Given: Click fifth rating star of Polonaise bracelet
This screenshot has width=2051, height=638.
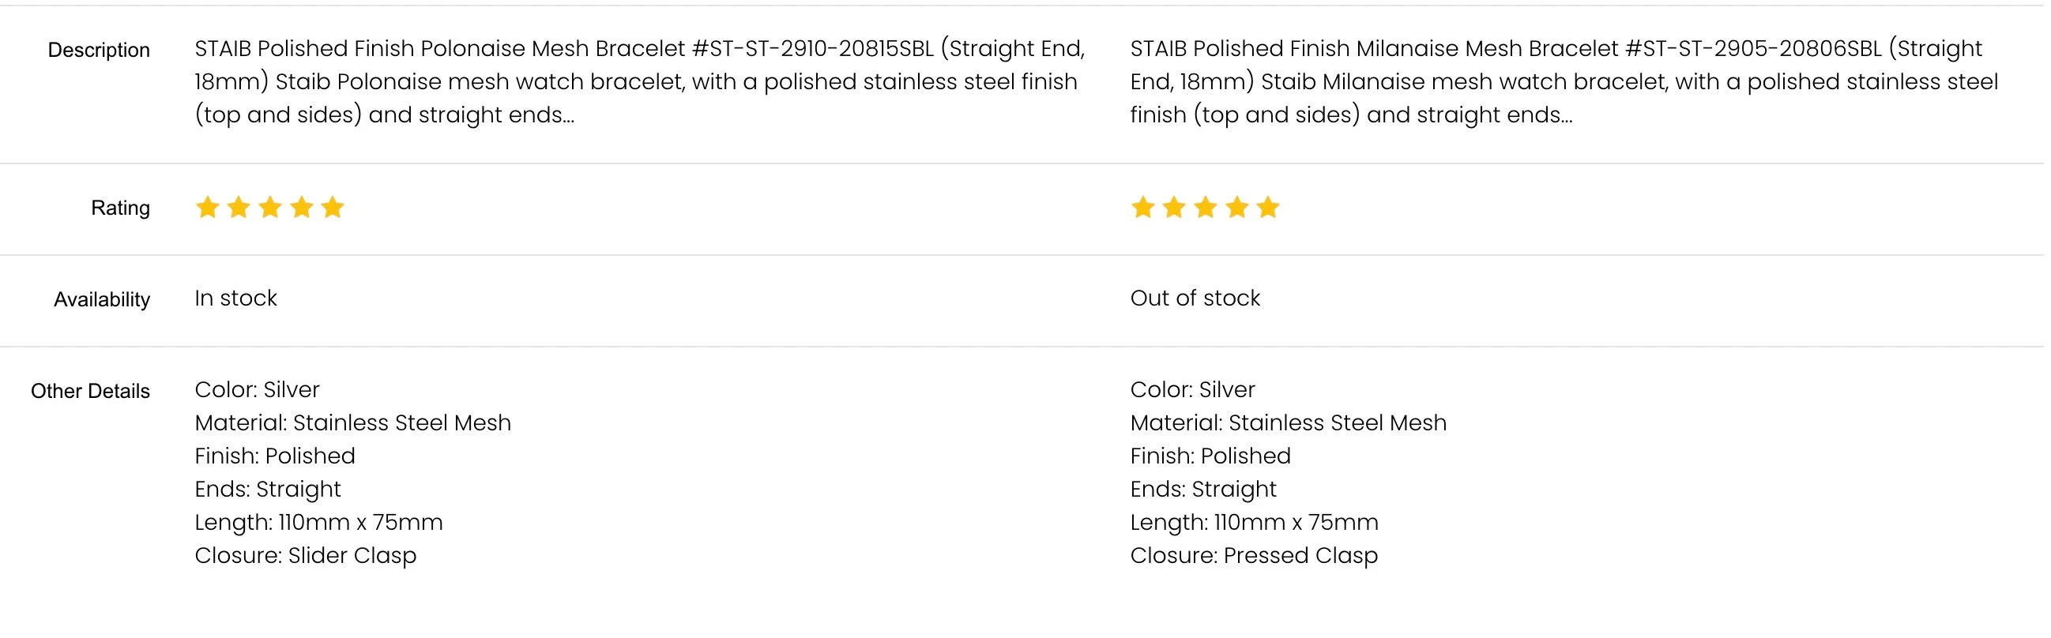Looking at the screenshot, I should 333,208.
